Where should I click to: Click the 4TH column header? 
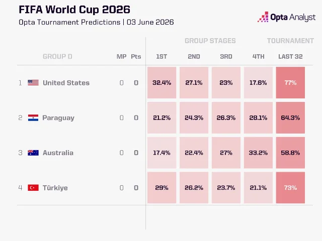pyautogui.click(x=258, y=56)
